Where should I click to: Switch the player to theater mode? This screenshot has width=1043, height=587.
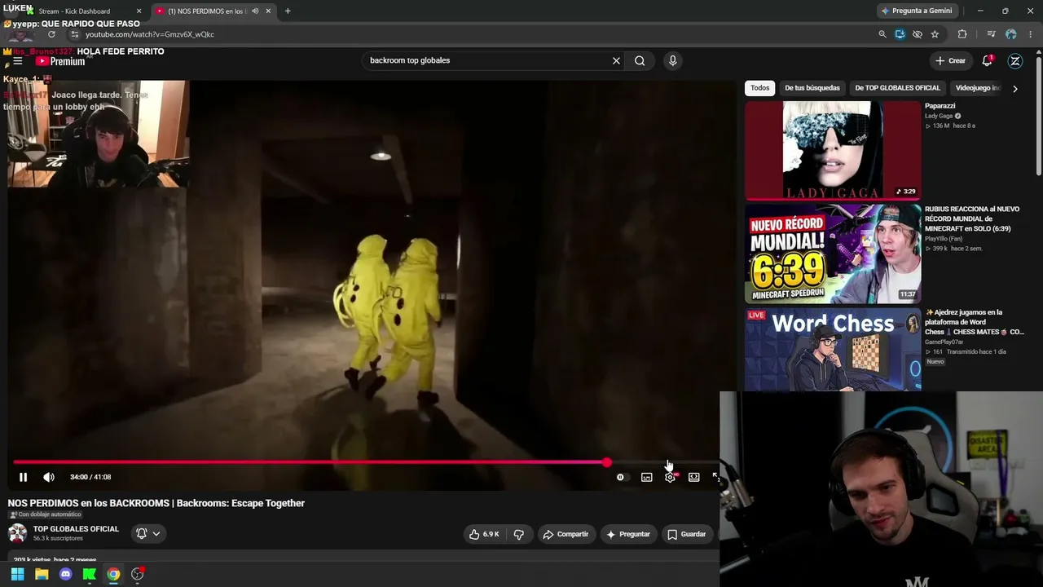694,477
